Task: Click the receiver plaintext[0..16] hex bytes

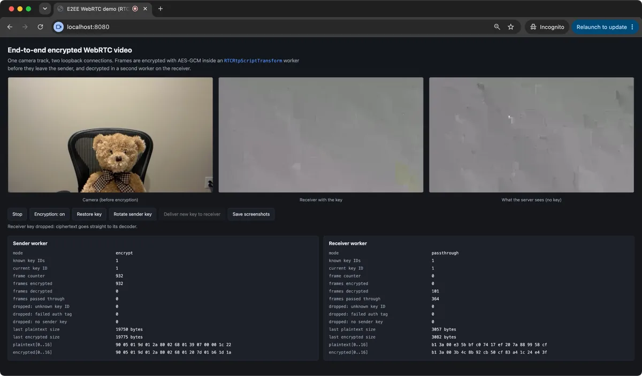Action: pyautogui.click(x=489, y=345)
